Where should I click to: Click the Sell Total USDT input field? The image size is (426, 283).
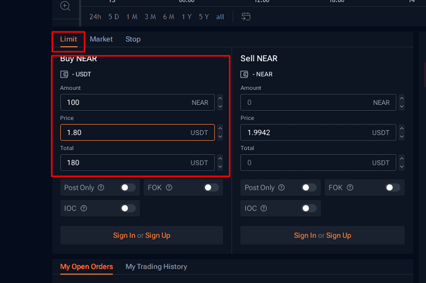318,163
